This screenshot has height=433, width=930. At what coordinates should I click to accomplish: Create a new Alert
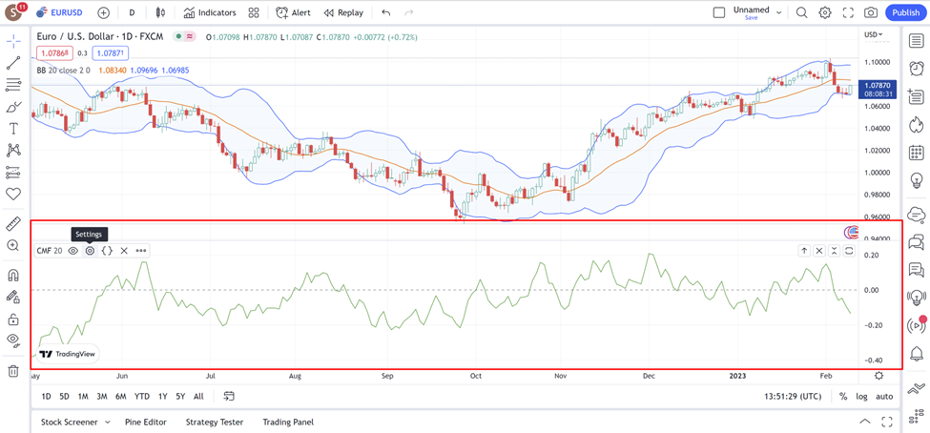click(294, 12)
